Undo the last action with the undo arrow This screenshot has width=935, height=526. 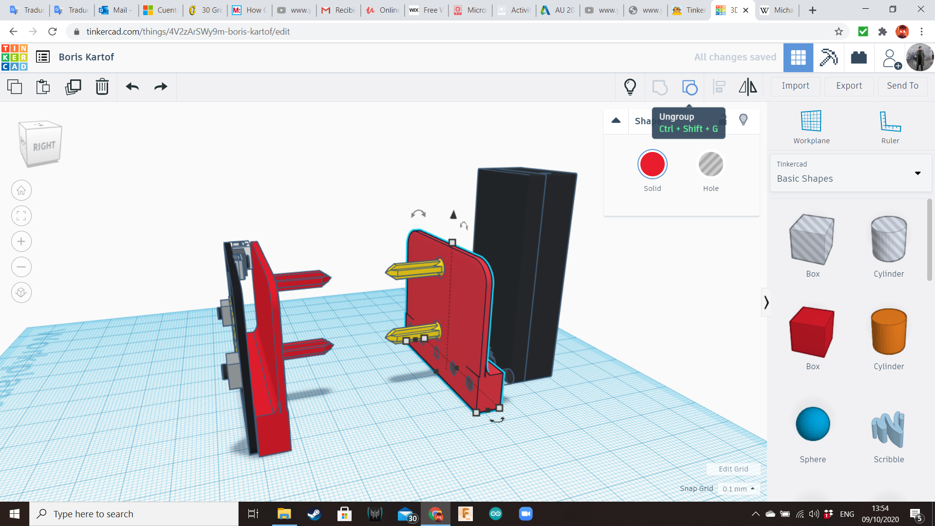tap(131, 87)
